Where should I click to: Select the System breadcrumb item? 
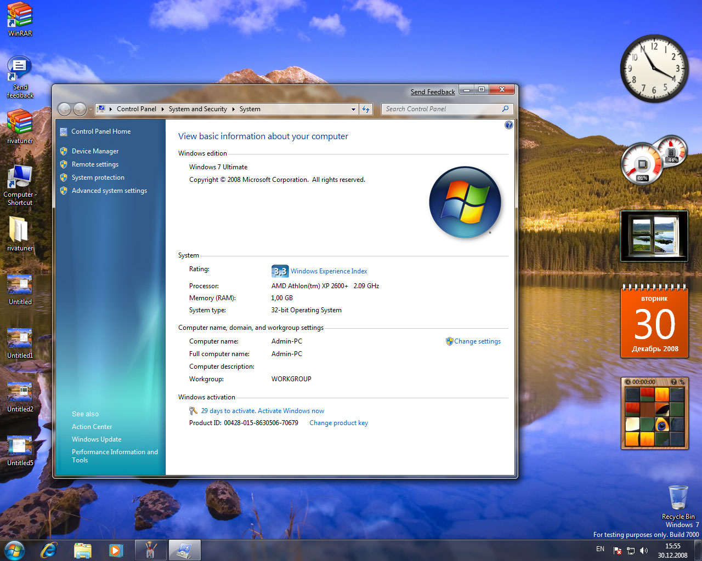250,109
